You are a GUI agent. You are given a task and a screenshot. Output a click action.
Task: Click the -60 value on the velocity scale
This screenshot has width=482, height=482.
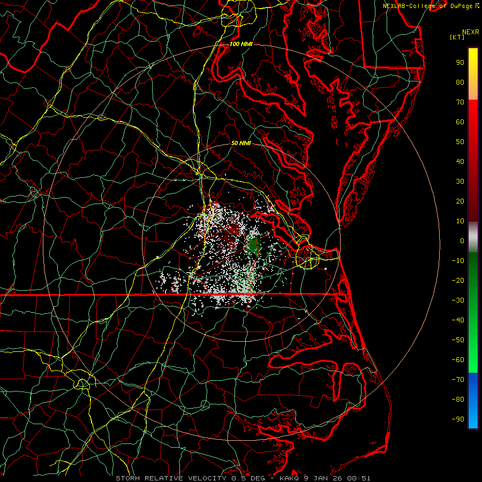[x=458, y=360]
